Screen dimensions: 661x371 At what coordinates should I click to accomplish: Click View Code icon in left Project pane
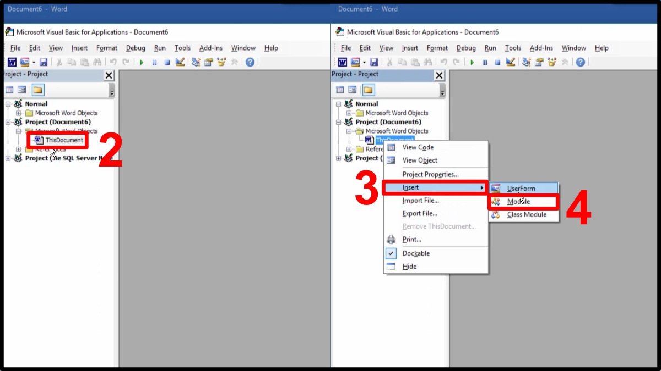pyautogui.click(x=9, y=90)
